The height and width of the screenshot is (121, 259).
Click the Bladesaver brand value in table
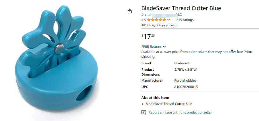pyautogui.click(x=182, y=63)
